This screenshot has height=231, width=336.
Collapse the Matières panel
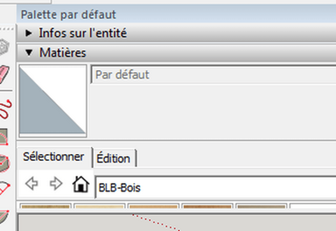(29, 53)
